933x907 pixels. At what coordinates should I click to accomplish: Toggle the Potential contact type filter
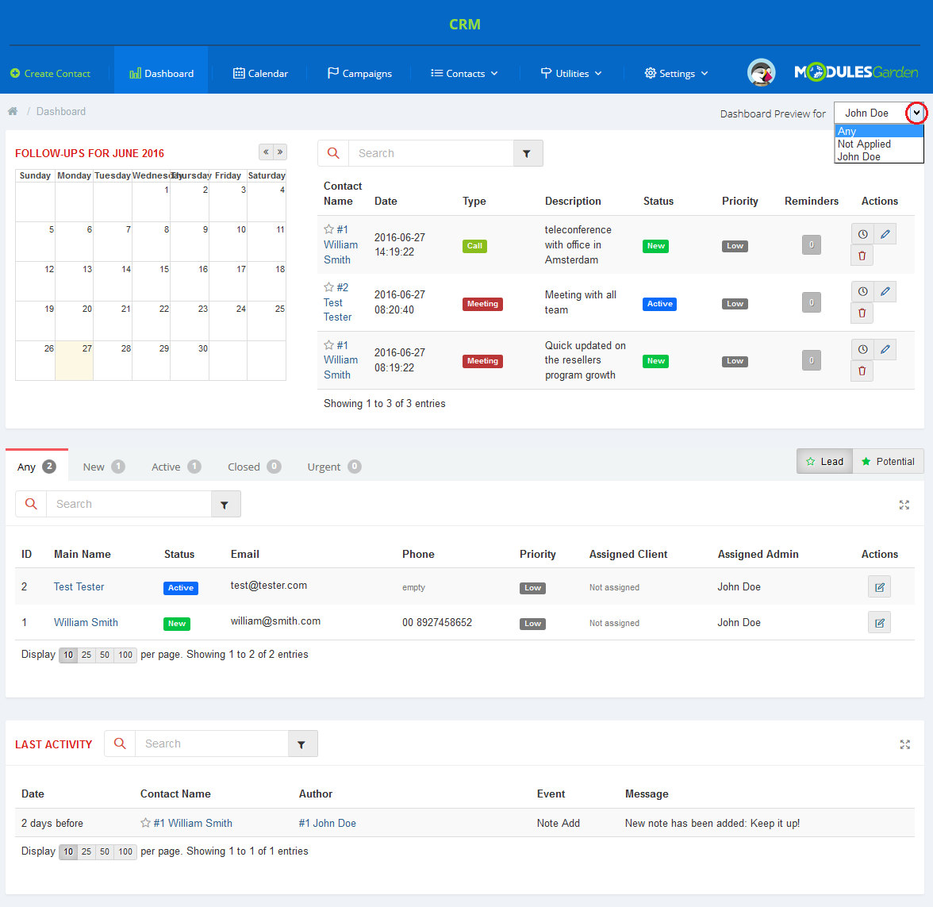[x=888, y=461]
